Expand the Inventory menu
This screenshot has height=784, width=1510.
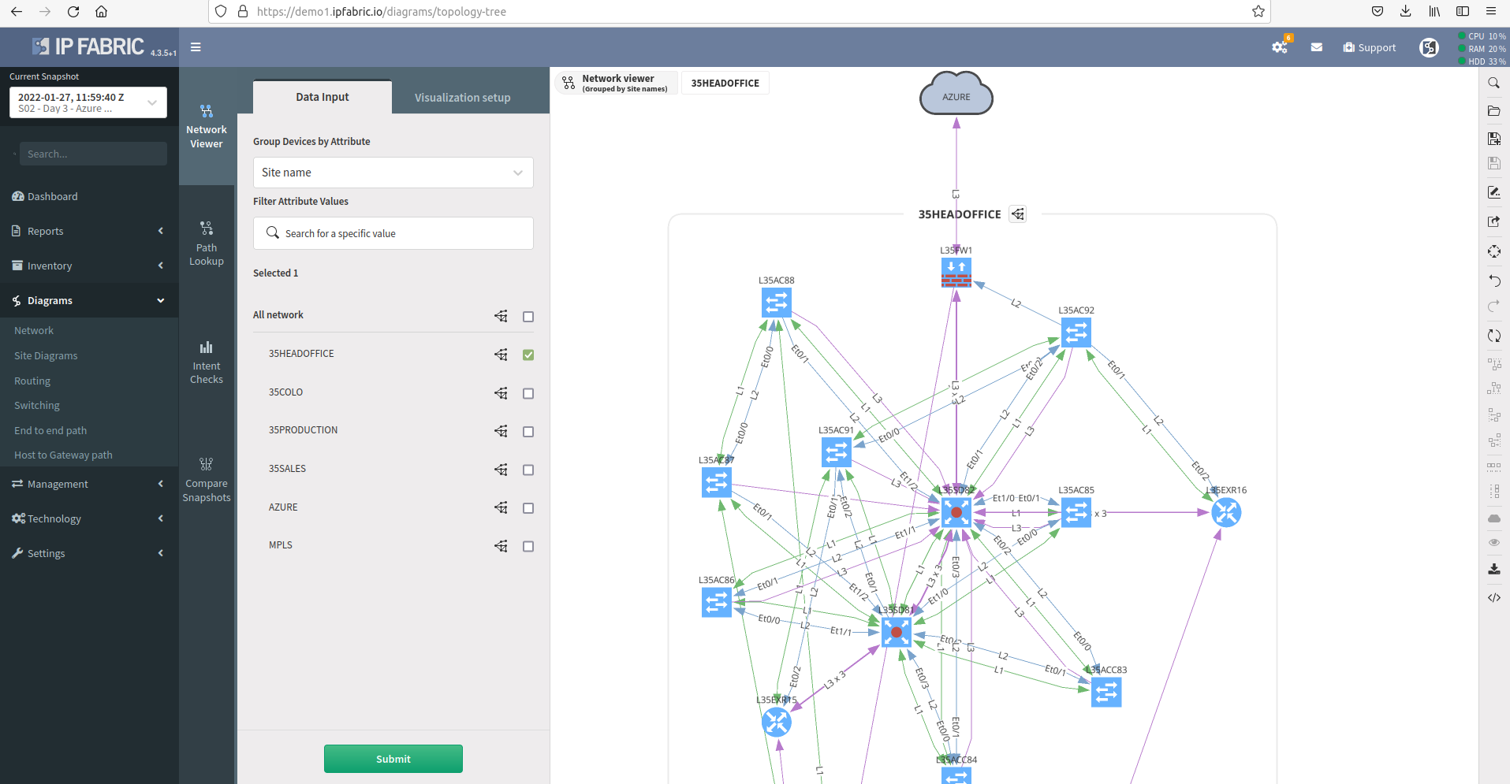coord(89,266)
